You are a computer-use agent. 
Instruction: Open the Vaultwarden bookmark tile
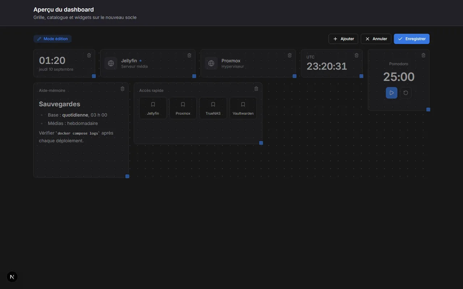click(243, 108)
